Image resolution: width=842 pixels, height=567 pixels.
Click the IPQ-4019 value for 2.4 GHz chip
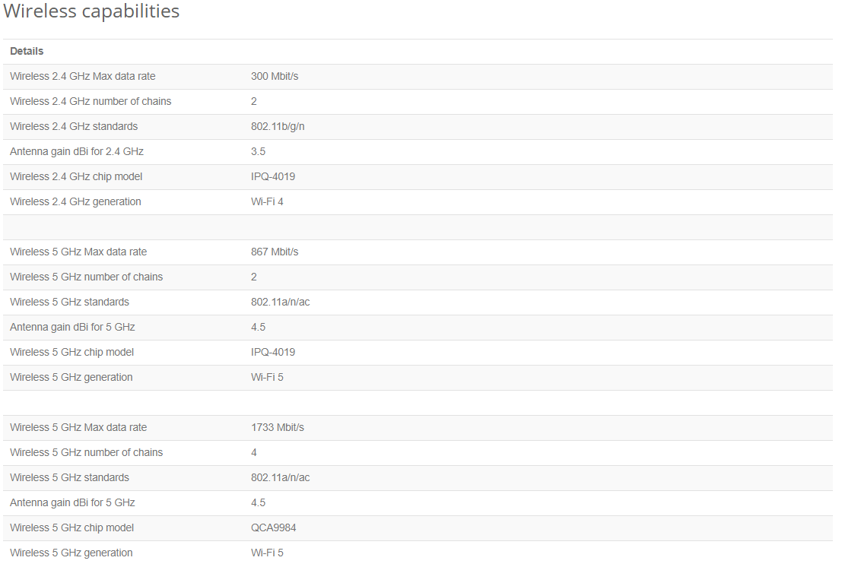click(273, 177)
